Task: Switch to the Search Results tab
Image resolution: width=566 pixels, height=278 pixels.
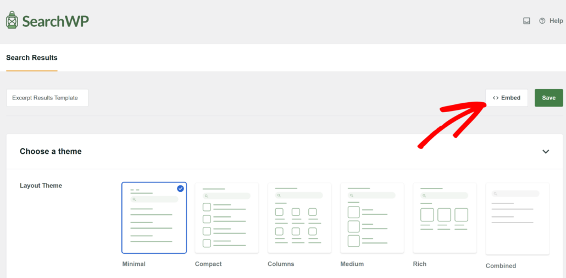Action: coord(32,58)
